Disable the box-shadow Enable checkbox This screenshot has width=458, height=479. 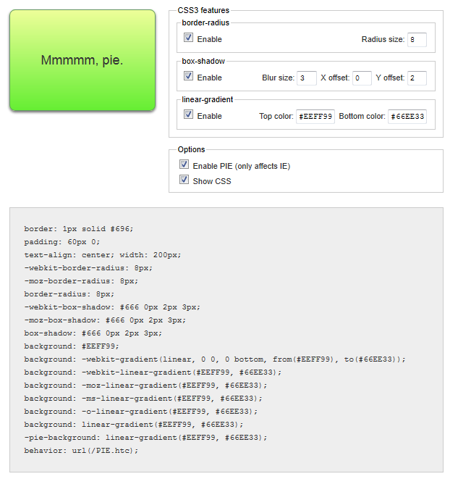click(x=188, y=77)
